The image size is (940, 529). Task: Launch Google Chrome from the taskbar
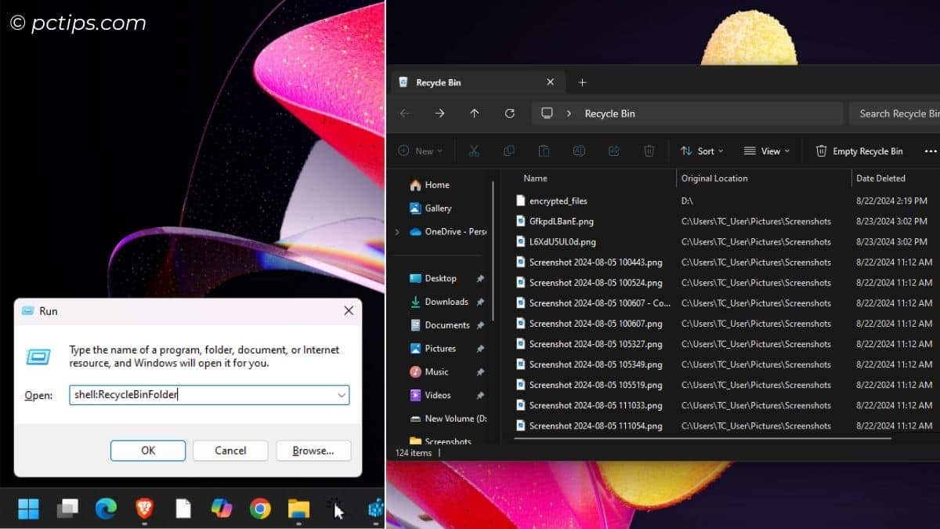point(260,509)
